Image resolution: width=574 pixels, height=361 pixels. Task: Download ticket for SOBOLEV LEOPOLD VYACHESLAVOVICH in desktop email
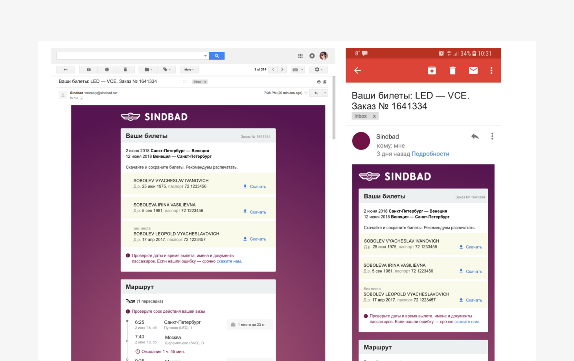click(254, 239)
